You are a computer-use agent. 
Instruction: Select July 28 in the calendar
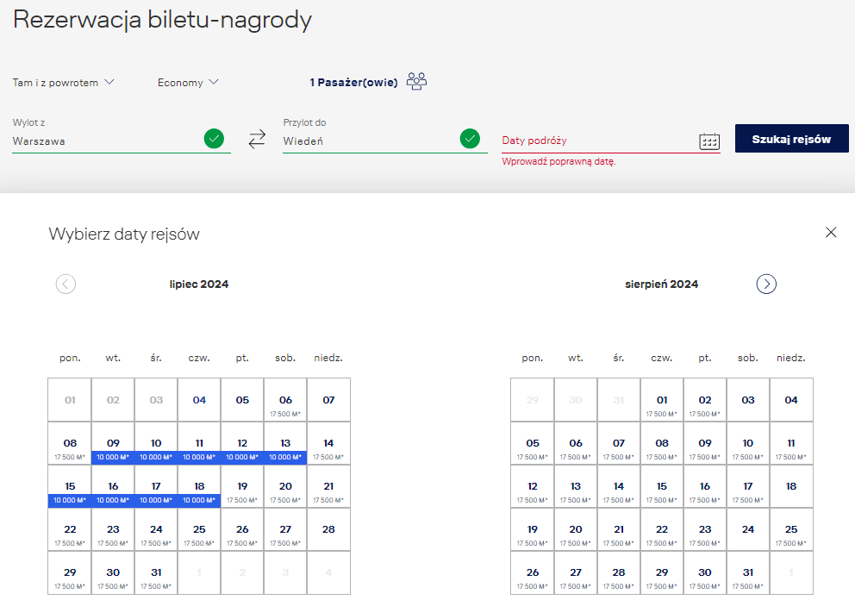point(328,529)
